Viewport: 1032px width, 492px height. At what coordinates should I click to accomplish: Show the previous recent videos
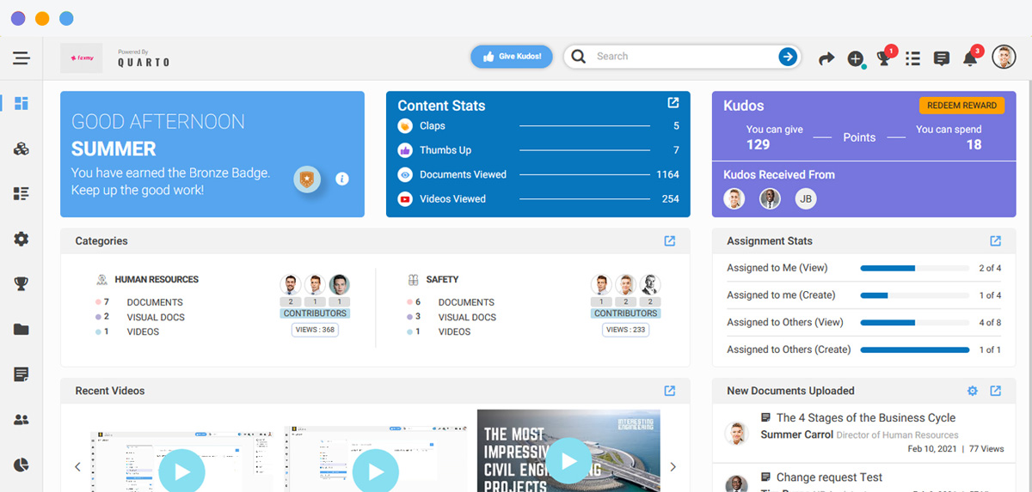(x=77, y=467)
